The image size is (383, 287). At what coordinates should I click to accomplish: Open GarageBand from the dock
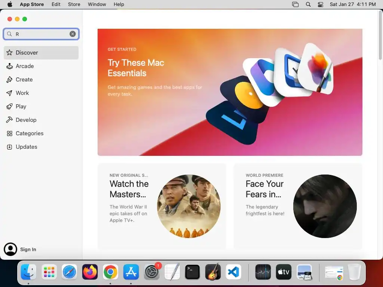[213, 272]
